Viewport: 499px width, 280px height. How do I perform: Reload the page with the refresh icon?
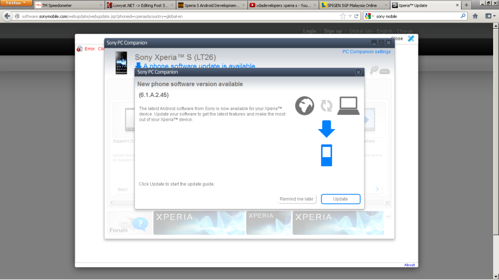click(x=357, y=16)
